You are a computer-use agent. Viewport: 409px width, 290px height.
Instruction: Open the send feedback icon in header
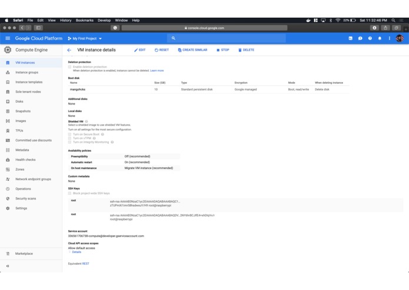tap(360, 38)
